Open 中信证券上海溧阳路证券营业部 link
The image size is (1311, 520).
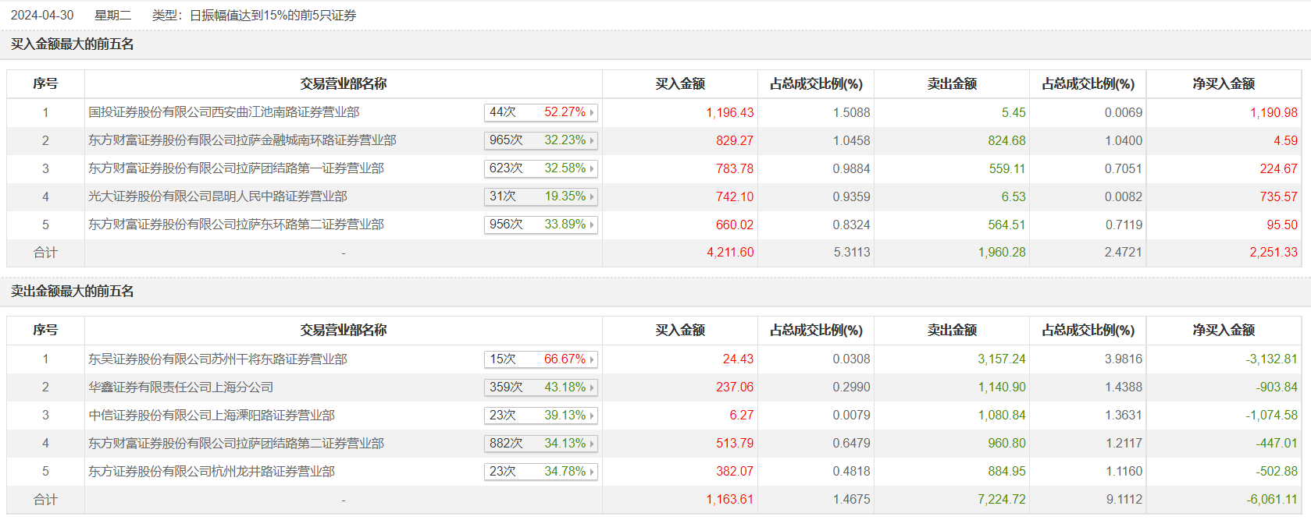point(211,416)
